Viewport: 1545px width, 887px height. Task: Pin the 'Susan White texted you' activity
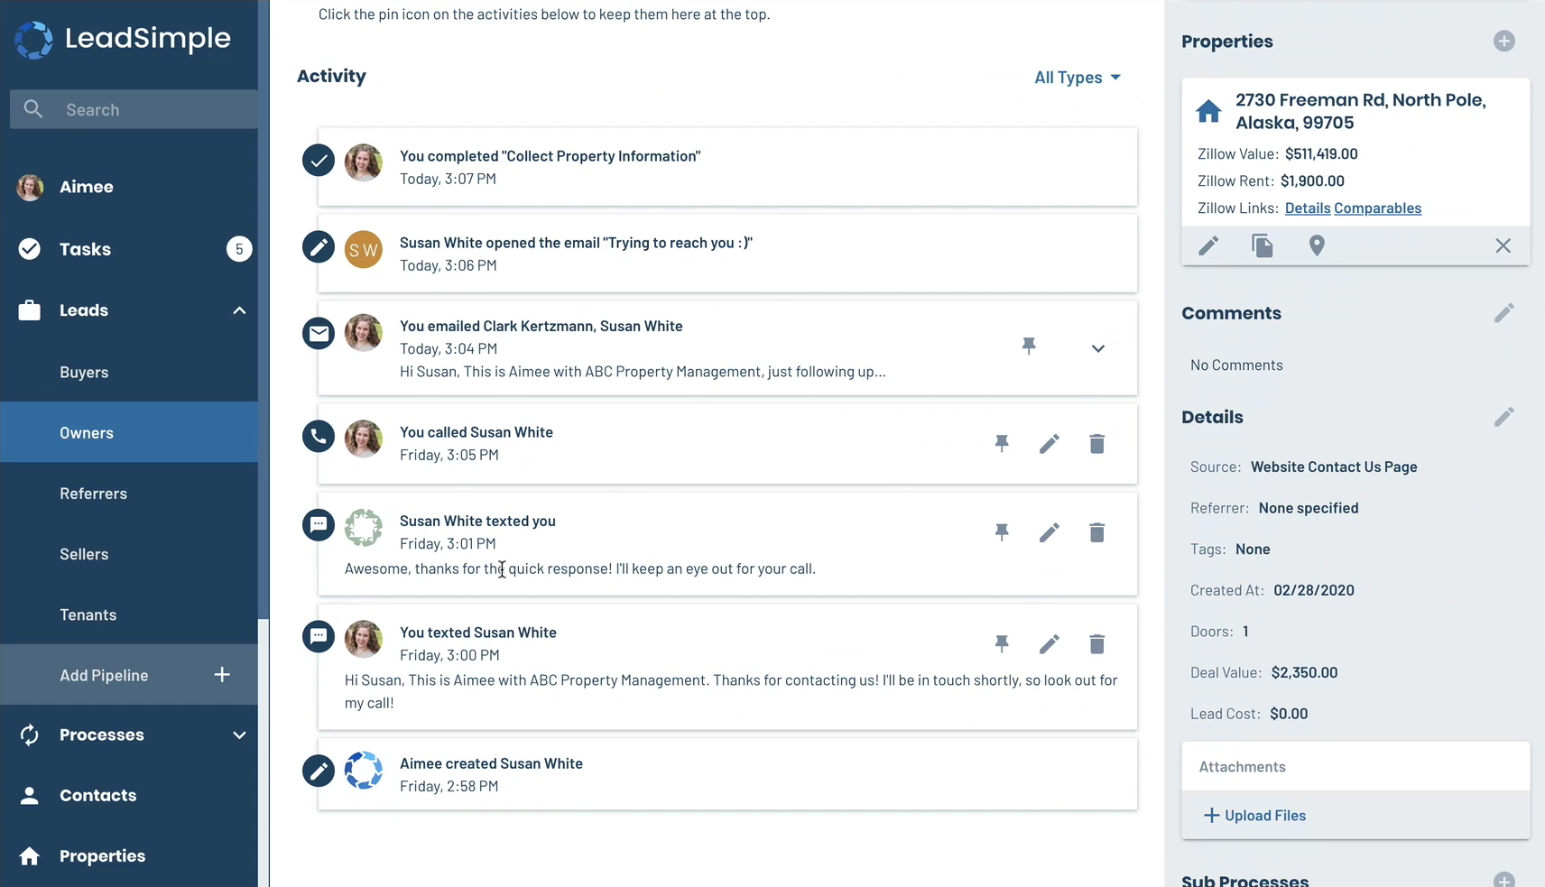coord(1002,532)
